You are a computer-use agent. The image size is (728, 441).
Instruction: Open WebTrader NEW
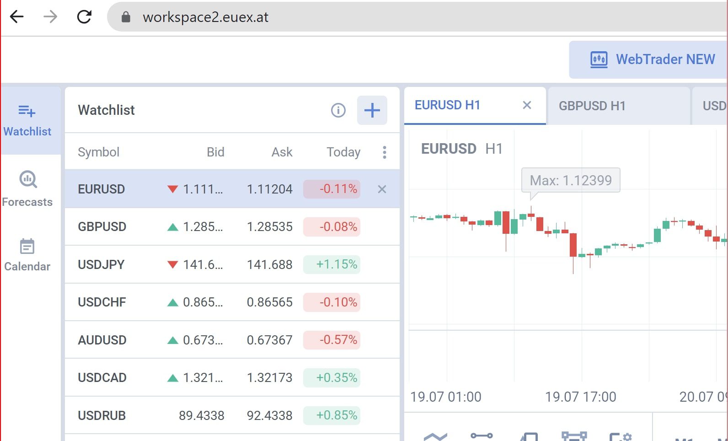648,59
